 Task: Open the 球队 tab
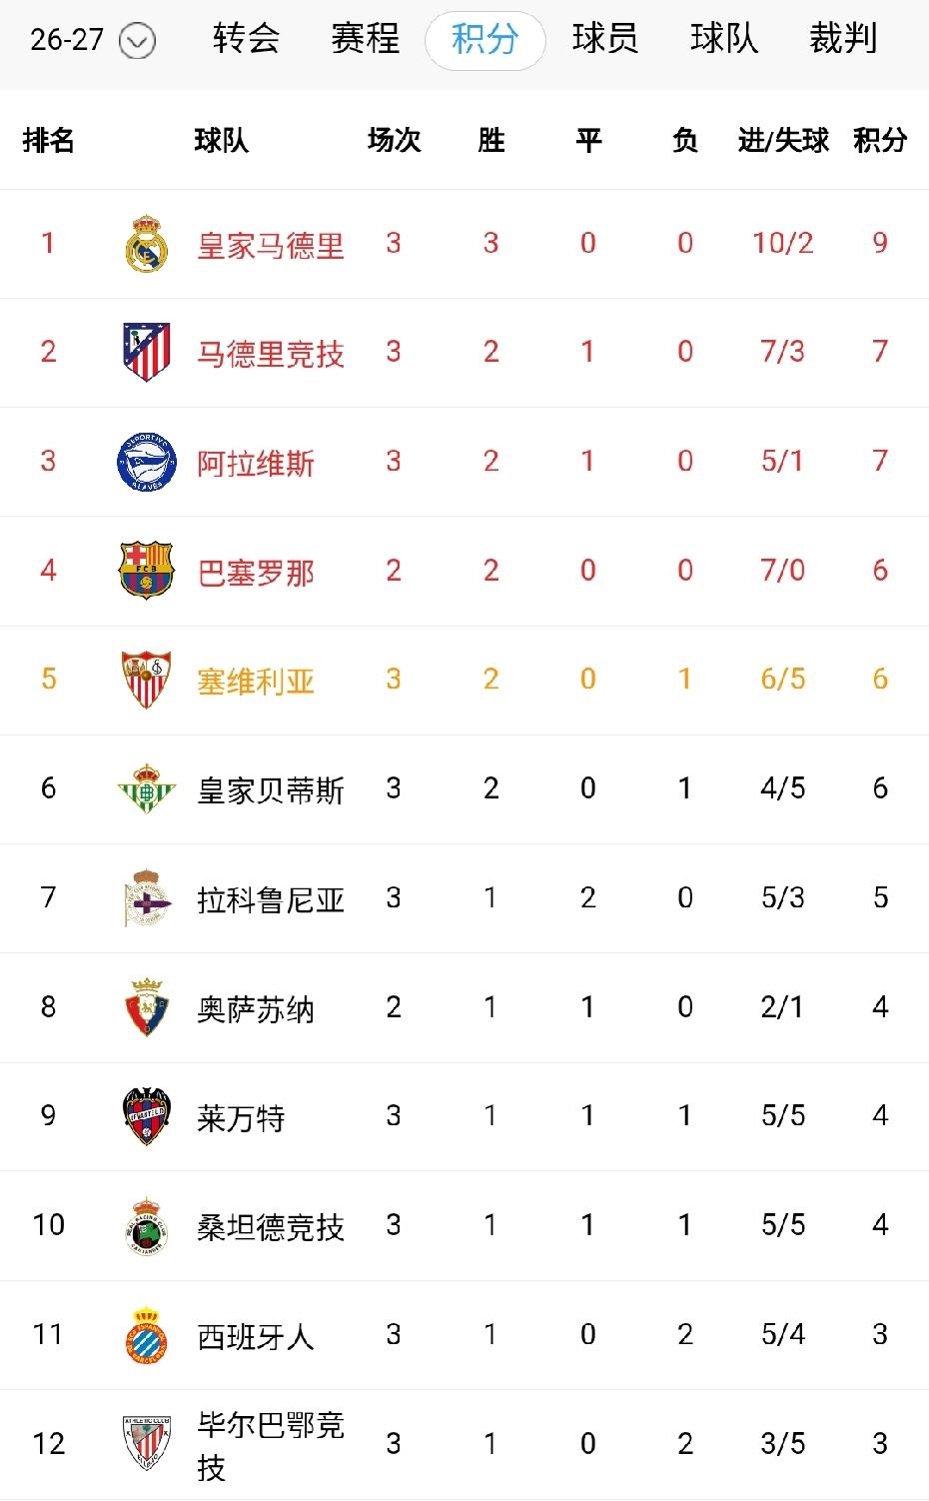(724, 39)
